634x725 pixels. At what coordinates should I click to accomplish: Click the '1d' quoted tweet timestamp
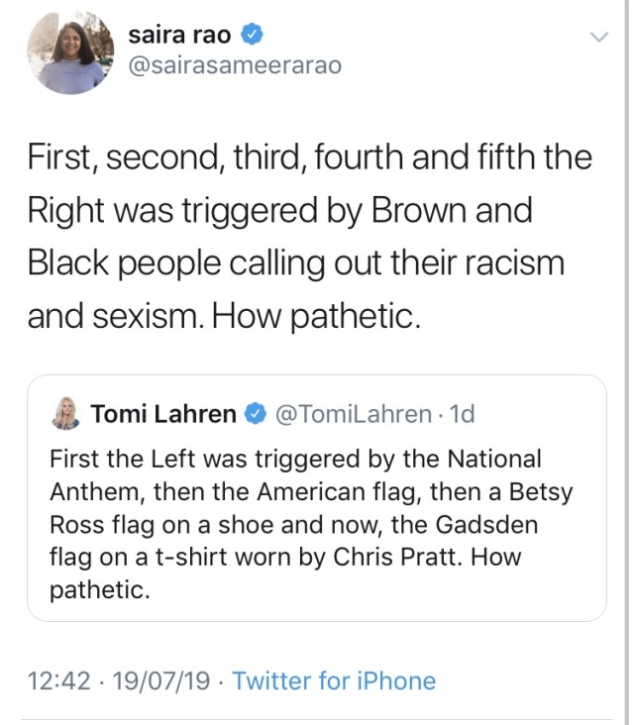[462, 414]
